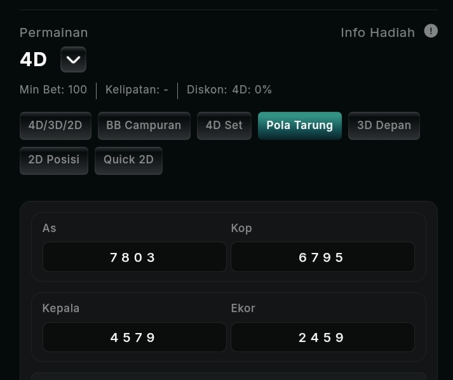Focus the Kop field showing 6795
This screenshot has height=380, width=453.
[x=322, y=257]
